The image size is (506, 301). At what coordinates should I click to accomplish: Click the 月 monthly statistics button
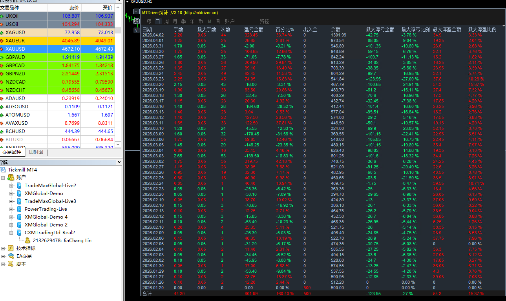[175, 21]
